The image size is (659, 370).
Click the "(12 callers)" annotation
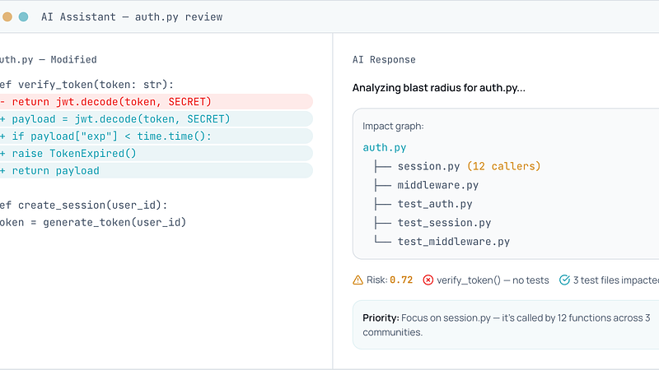click(x=503, y=166)
